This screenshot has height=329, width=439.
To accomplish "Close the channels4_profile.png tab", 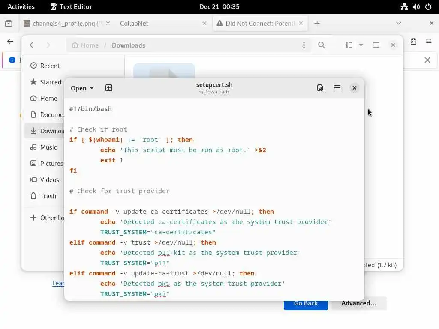I will tap(108, 23).
